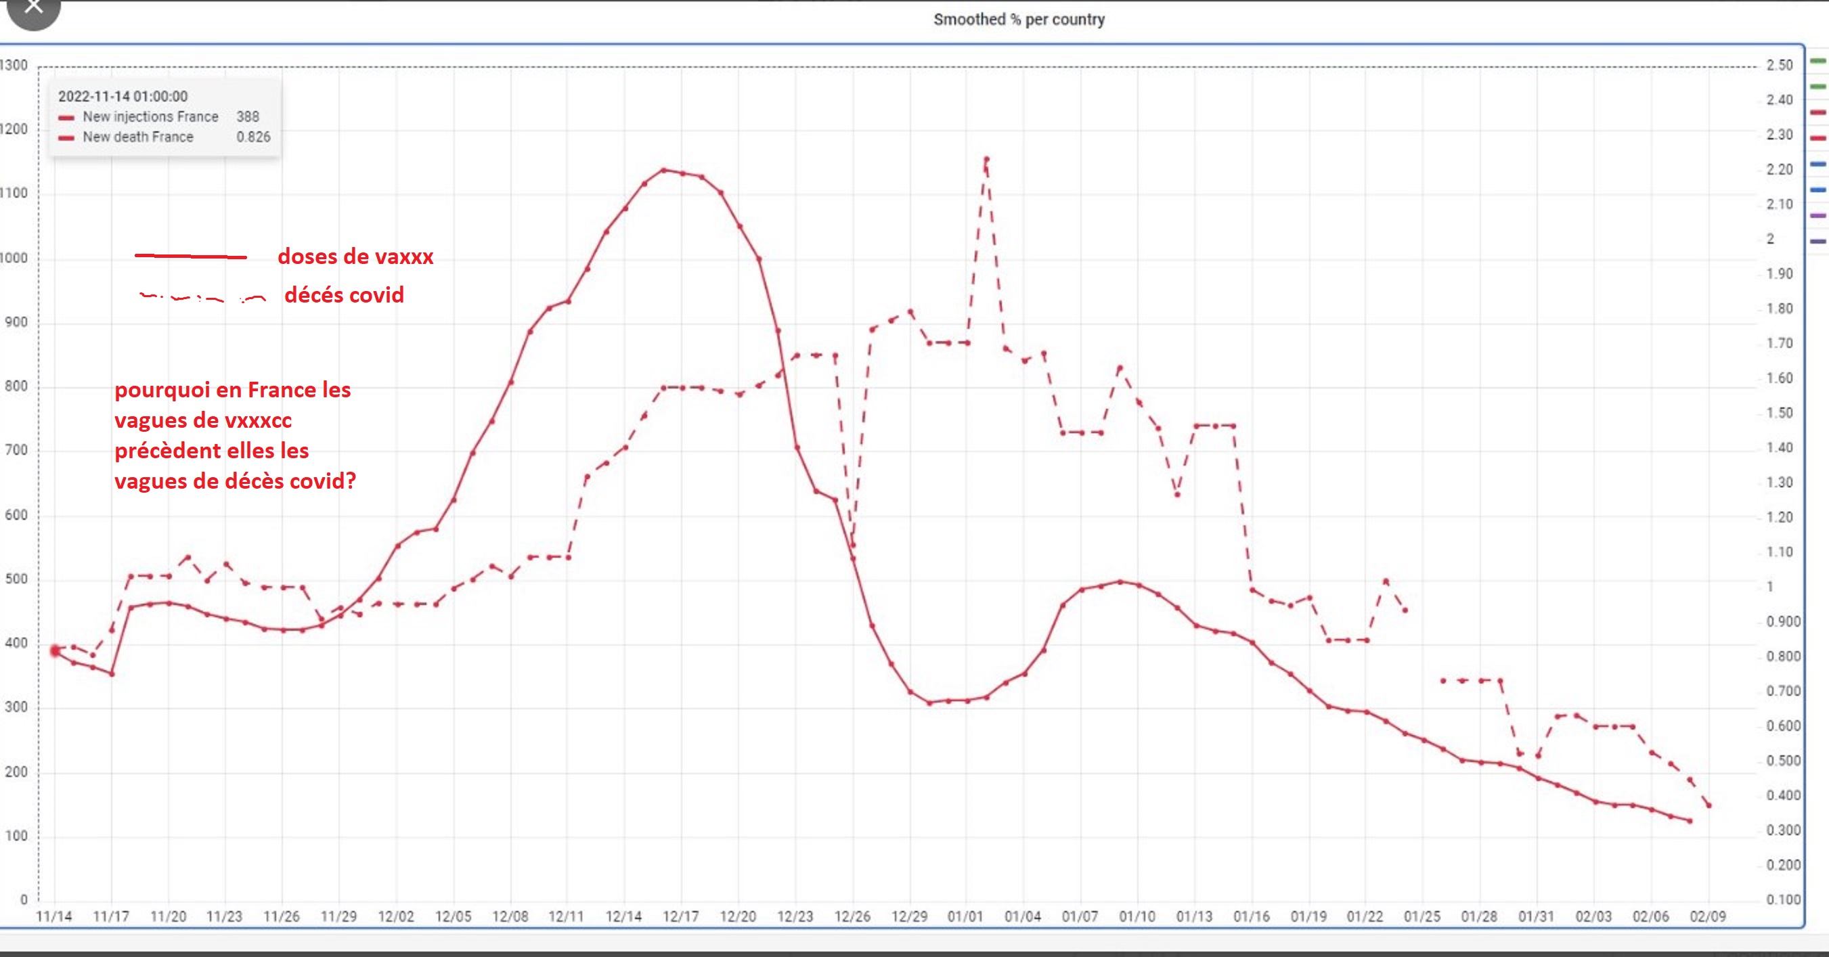Click the 'Smoothed % per country' chart title
Image resolution: width=1829 pixels, height=957 pixels.
1019,20
